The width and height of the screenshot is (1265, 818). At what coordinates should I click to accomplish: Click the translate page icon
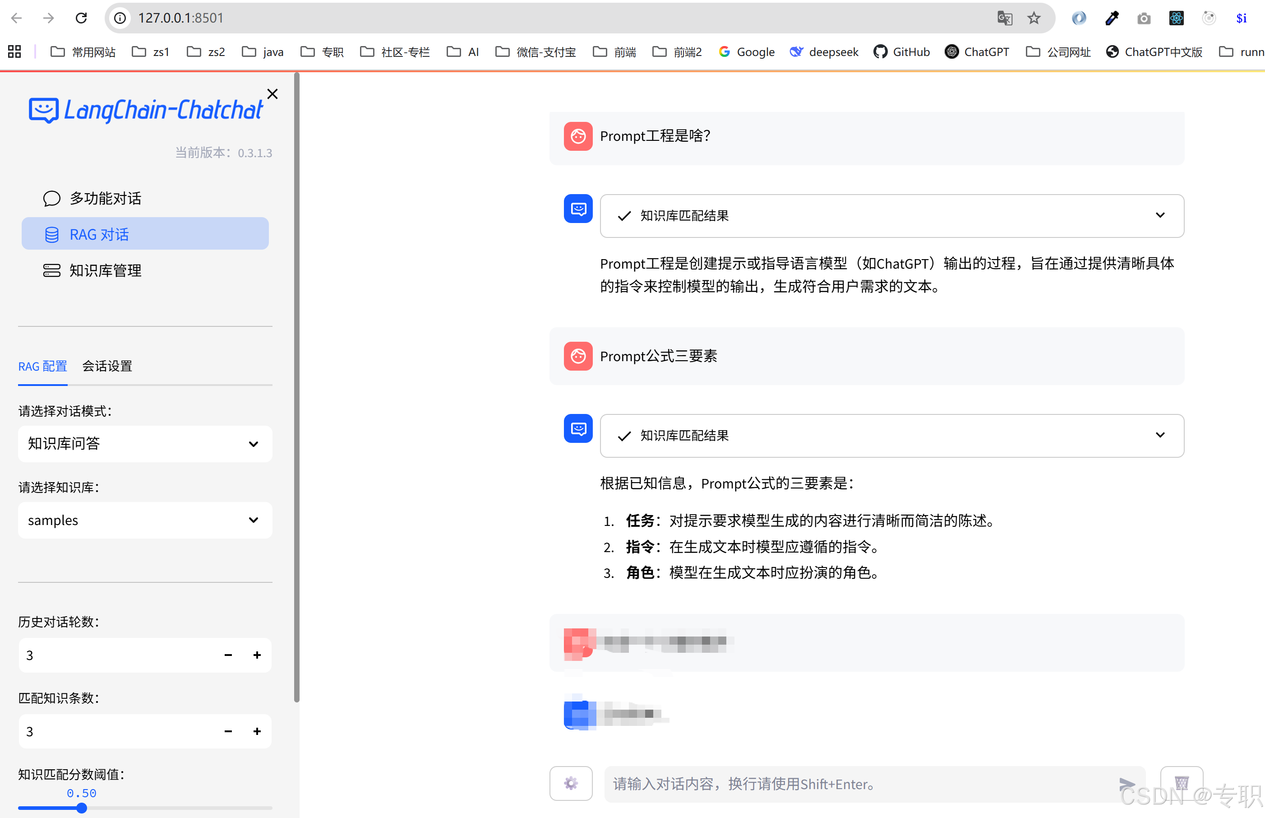pyautogui.click(x=1004, y=18)
